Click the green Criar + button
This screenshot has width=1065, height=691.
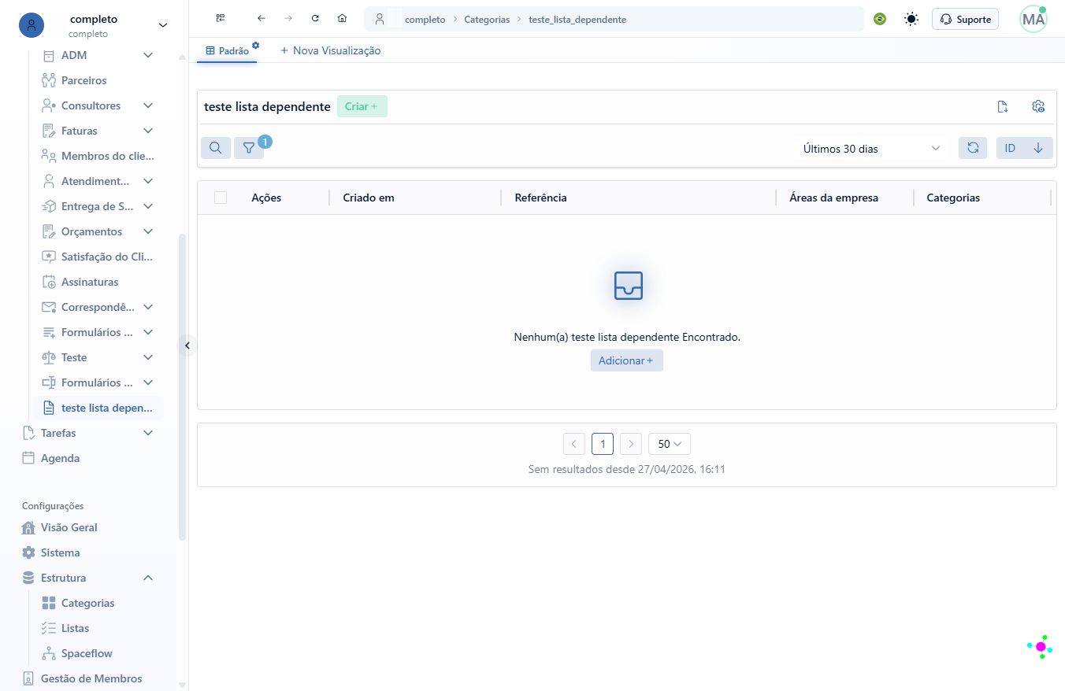pos(362,106)
